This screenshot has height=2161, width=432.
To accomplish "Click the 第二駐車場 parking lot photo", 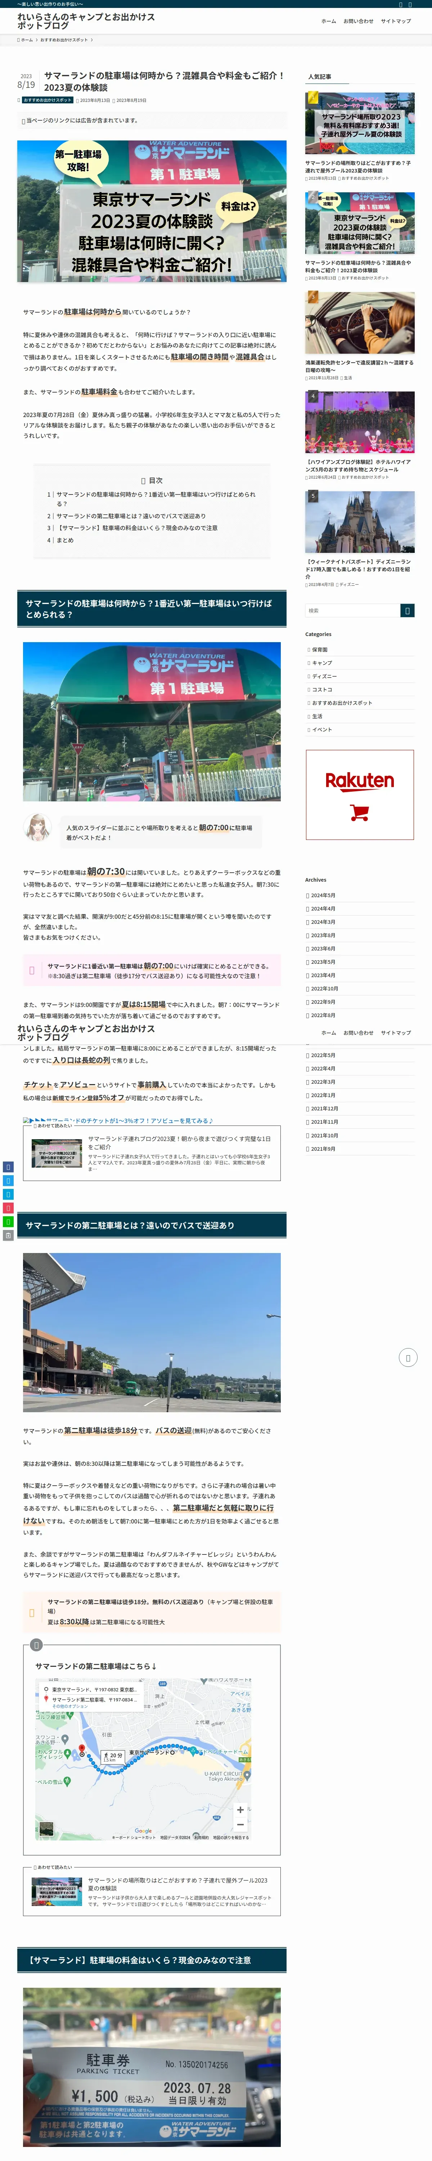I will point(152,1332).
